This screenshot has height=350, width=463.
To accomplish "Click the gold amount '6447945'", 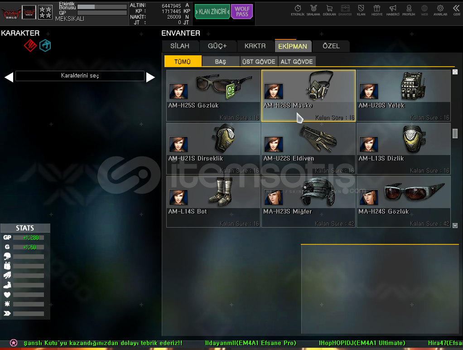I will [x=171, y=5].
